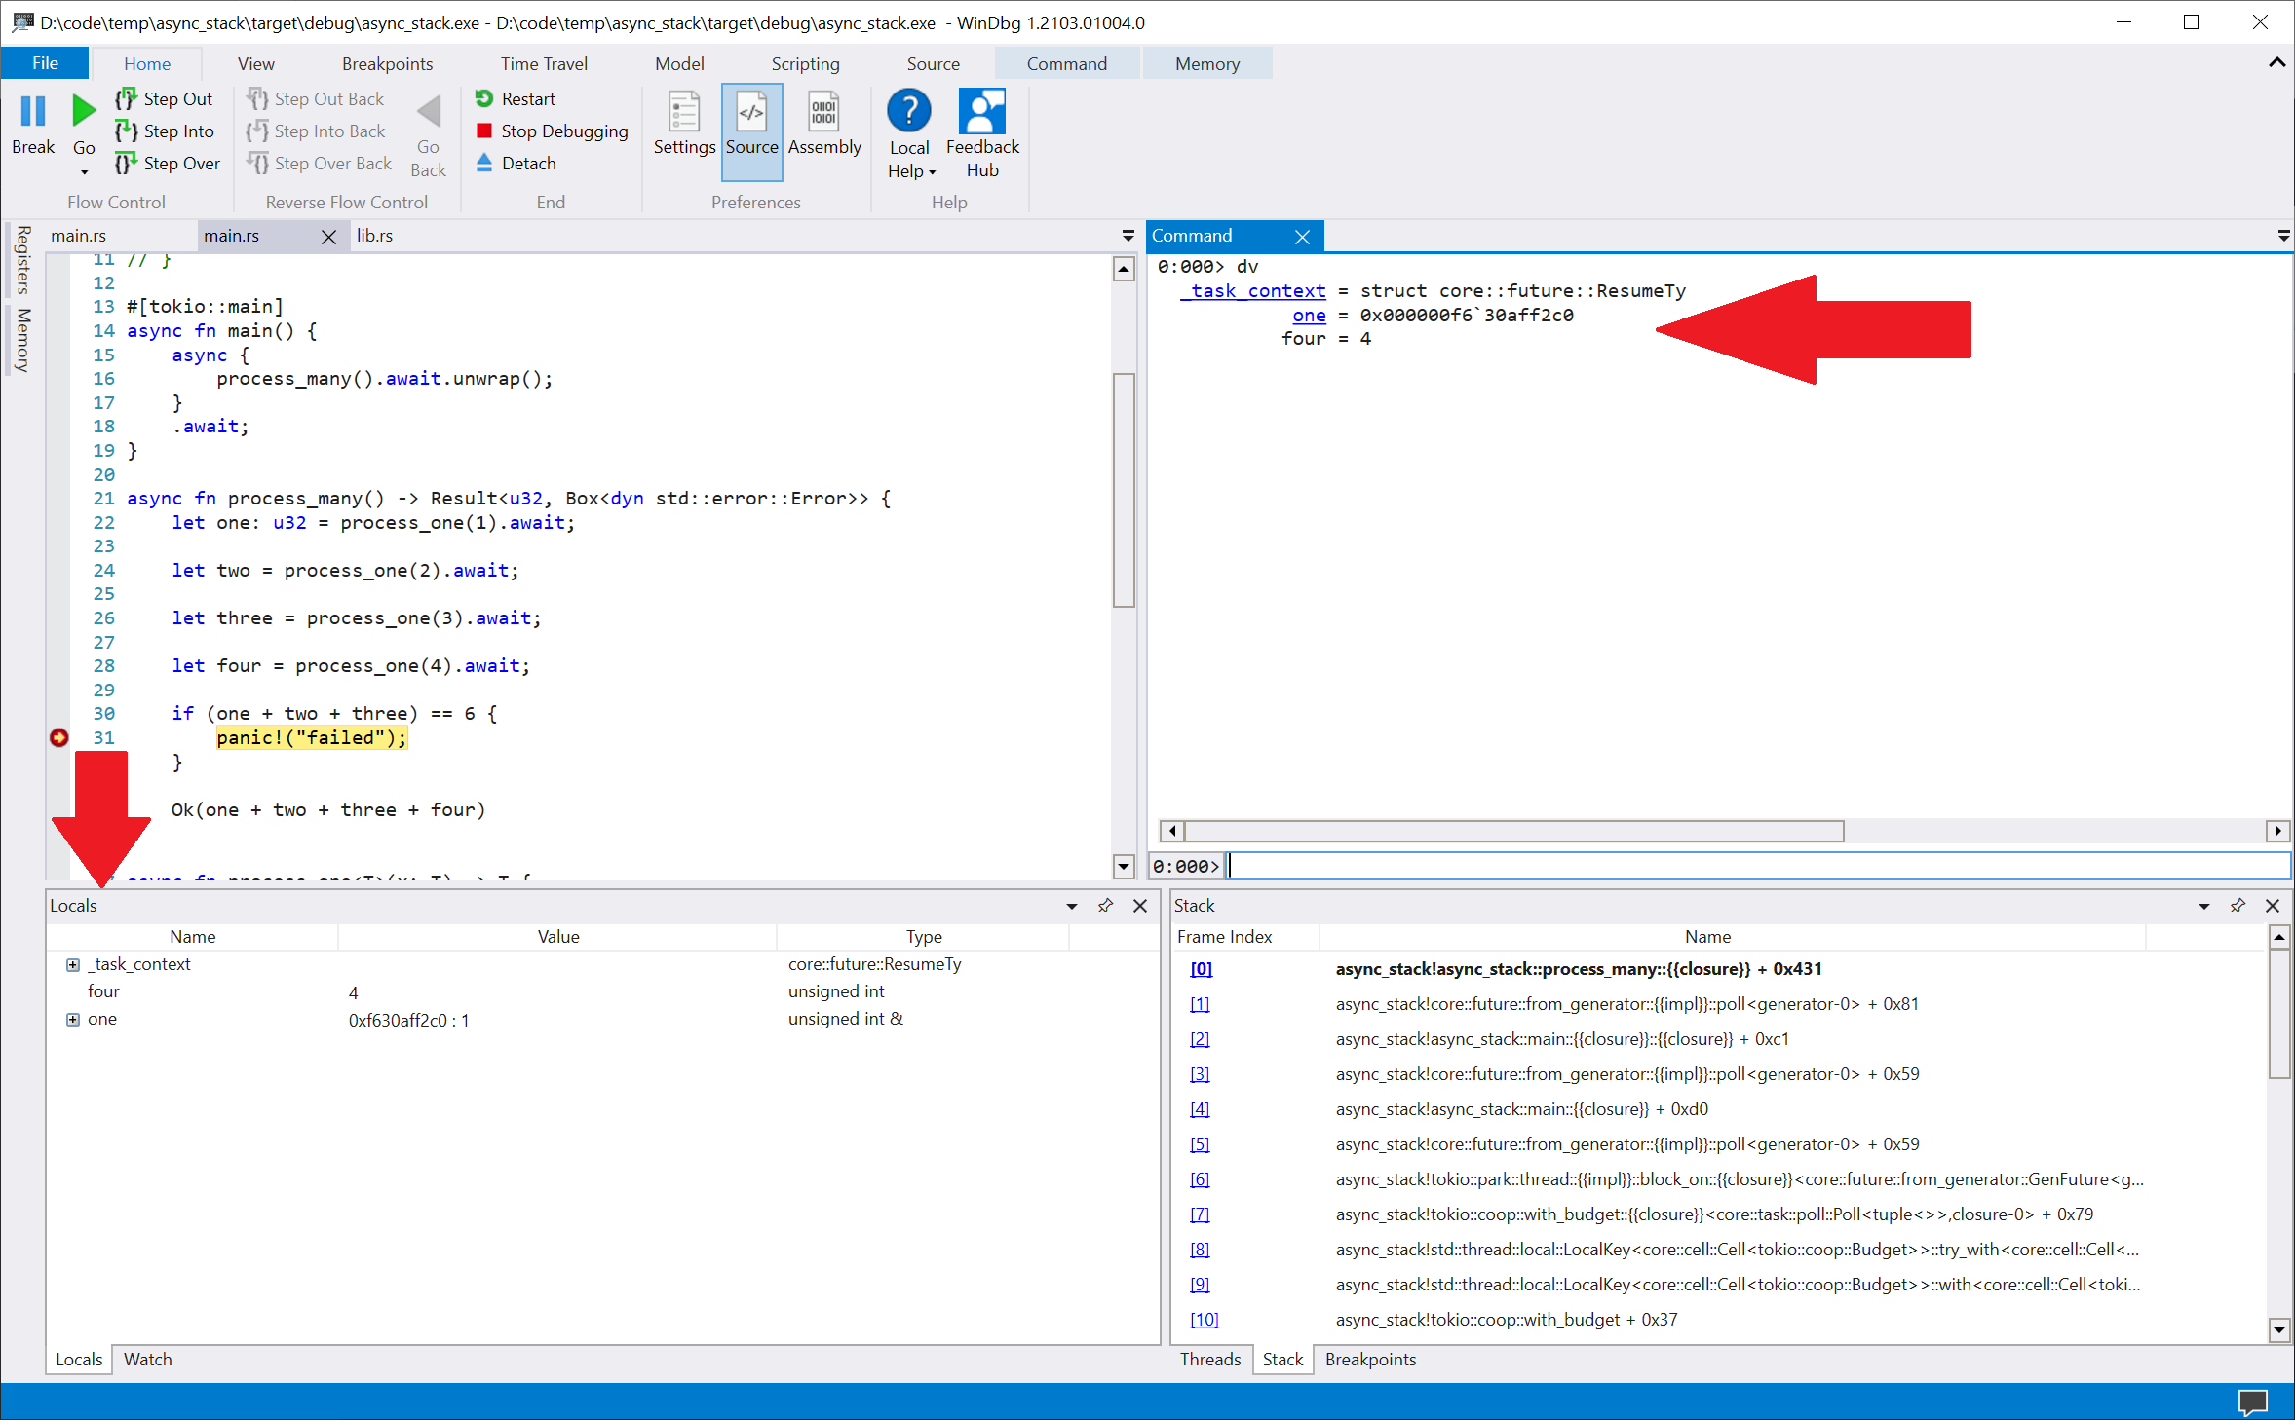Pin the Stack panel
2295x1420 pixels.
2238,906
